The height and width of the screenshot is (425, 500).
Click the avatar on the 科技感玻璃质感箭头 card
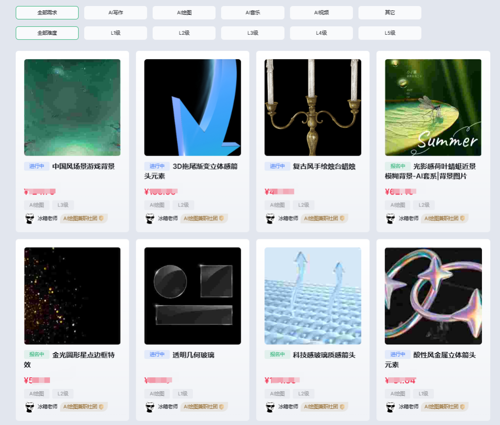tap(270, 407)
